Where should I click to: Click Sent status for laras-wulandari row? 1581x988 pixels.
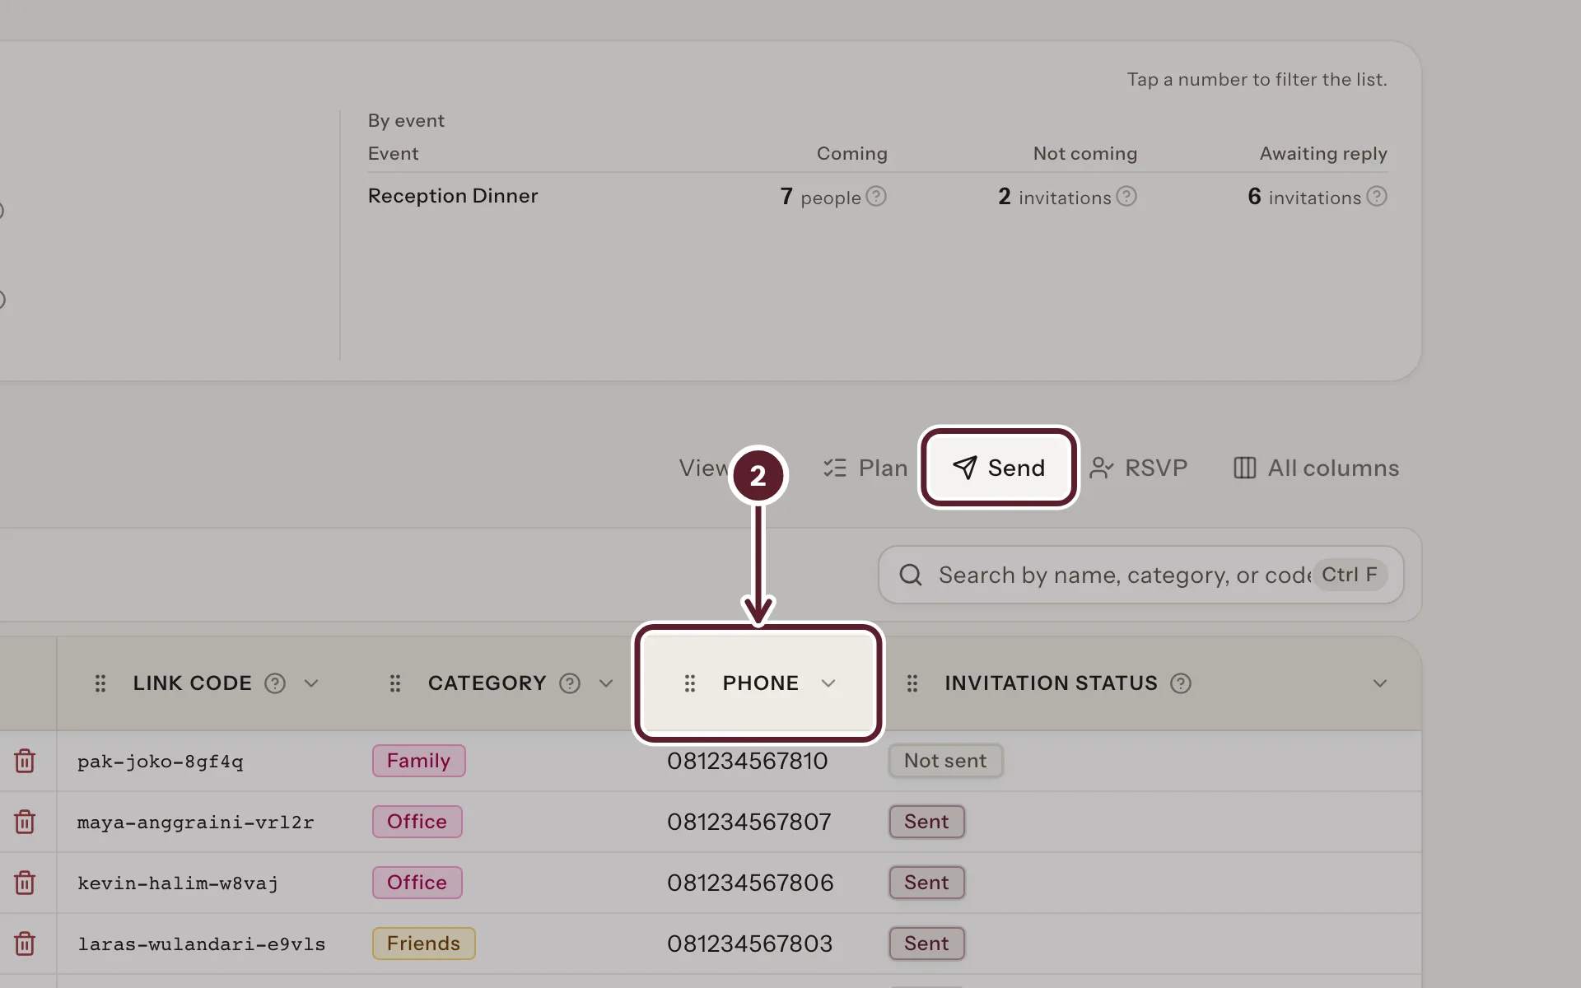(926, 944)
